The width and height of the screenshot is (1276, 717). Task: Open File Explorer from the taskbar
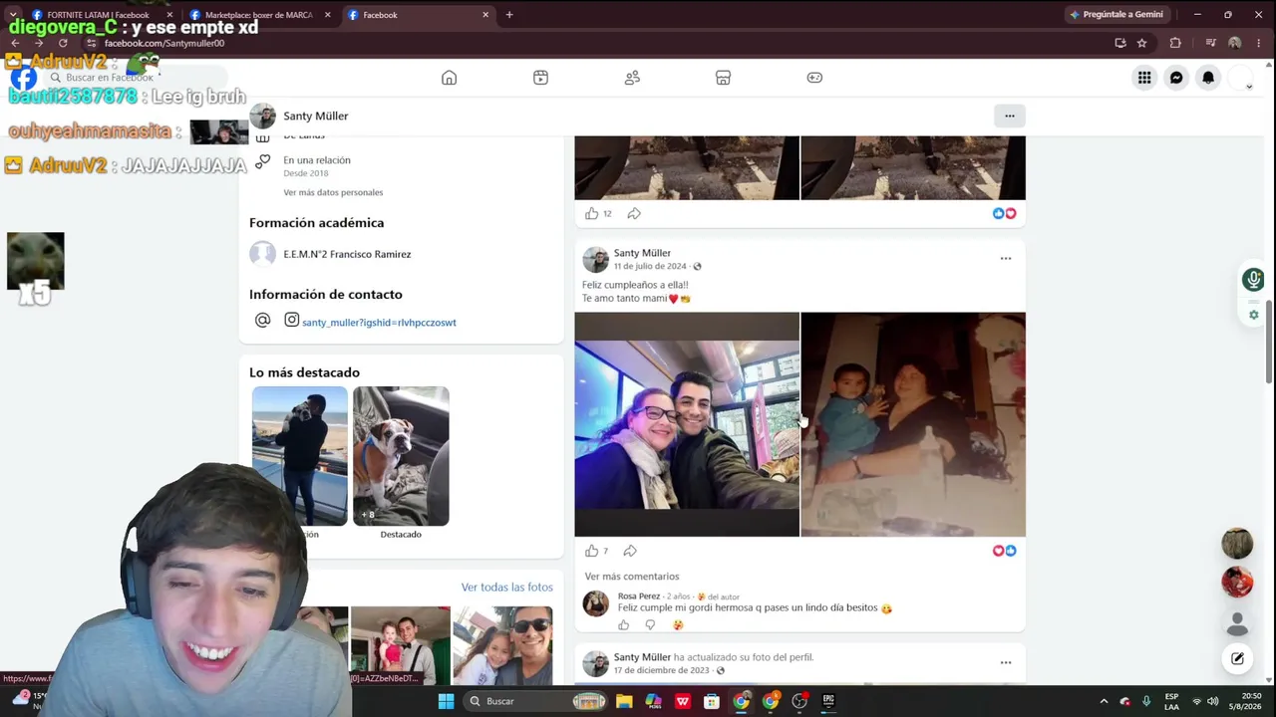click(x=624, y=701)
